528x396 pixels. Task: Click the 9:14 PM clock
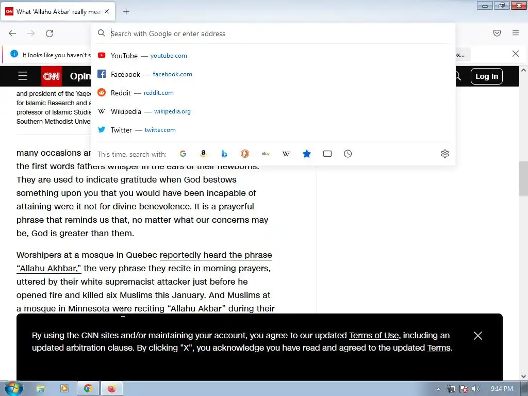502,389
